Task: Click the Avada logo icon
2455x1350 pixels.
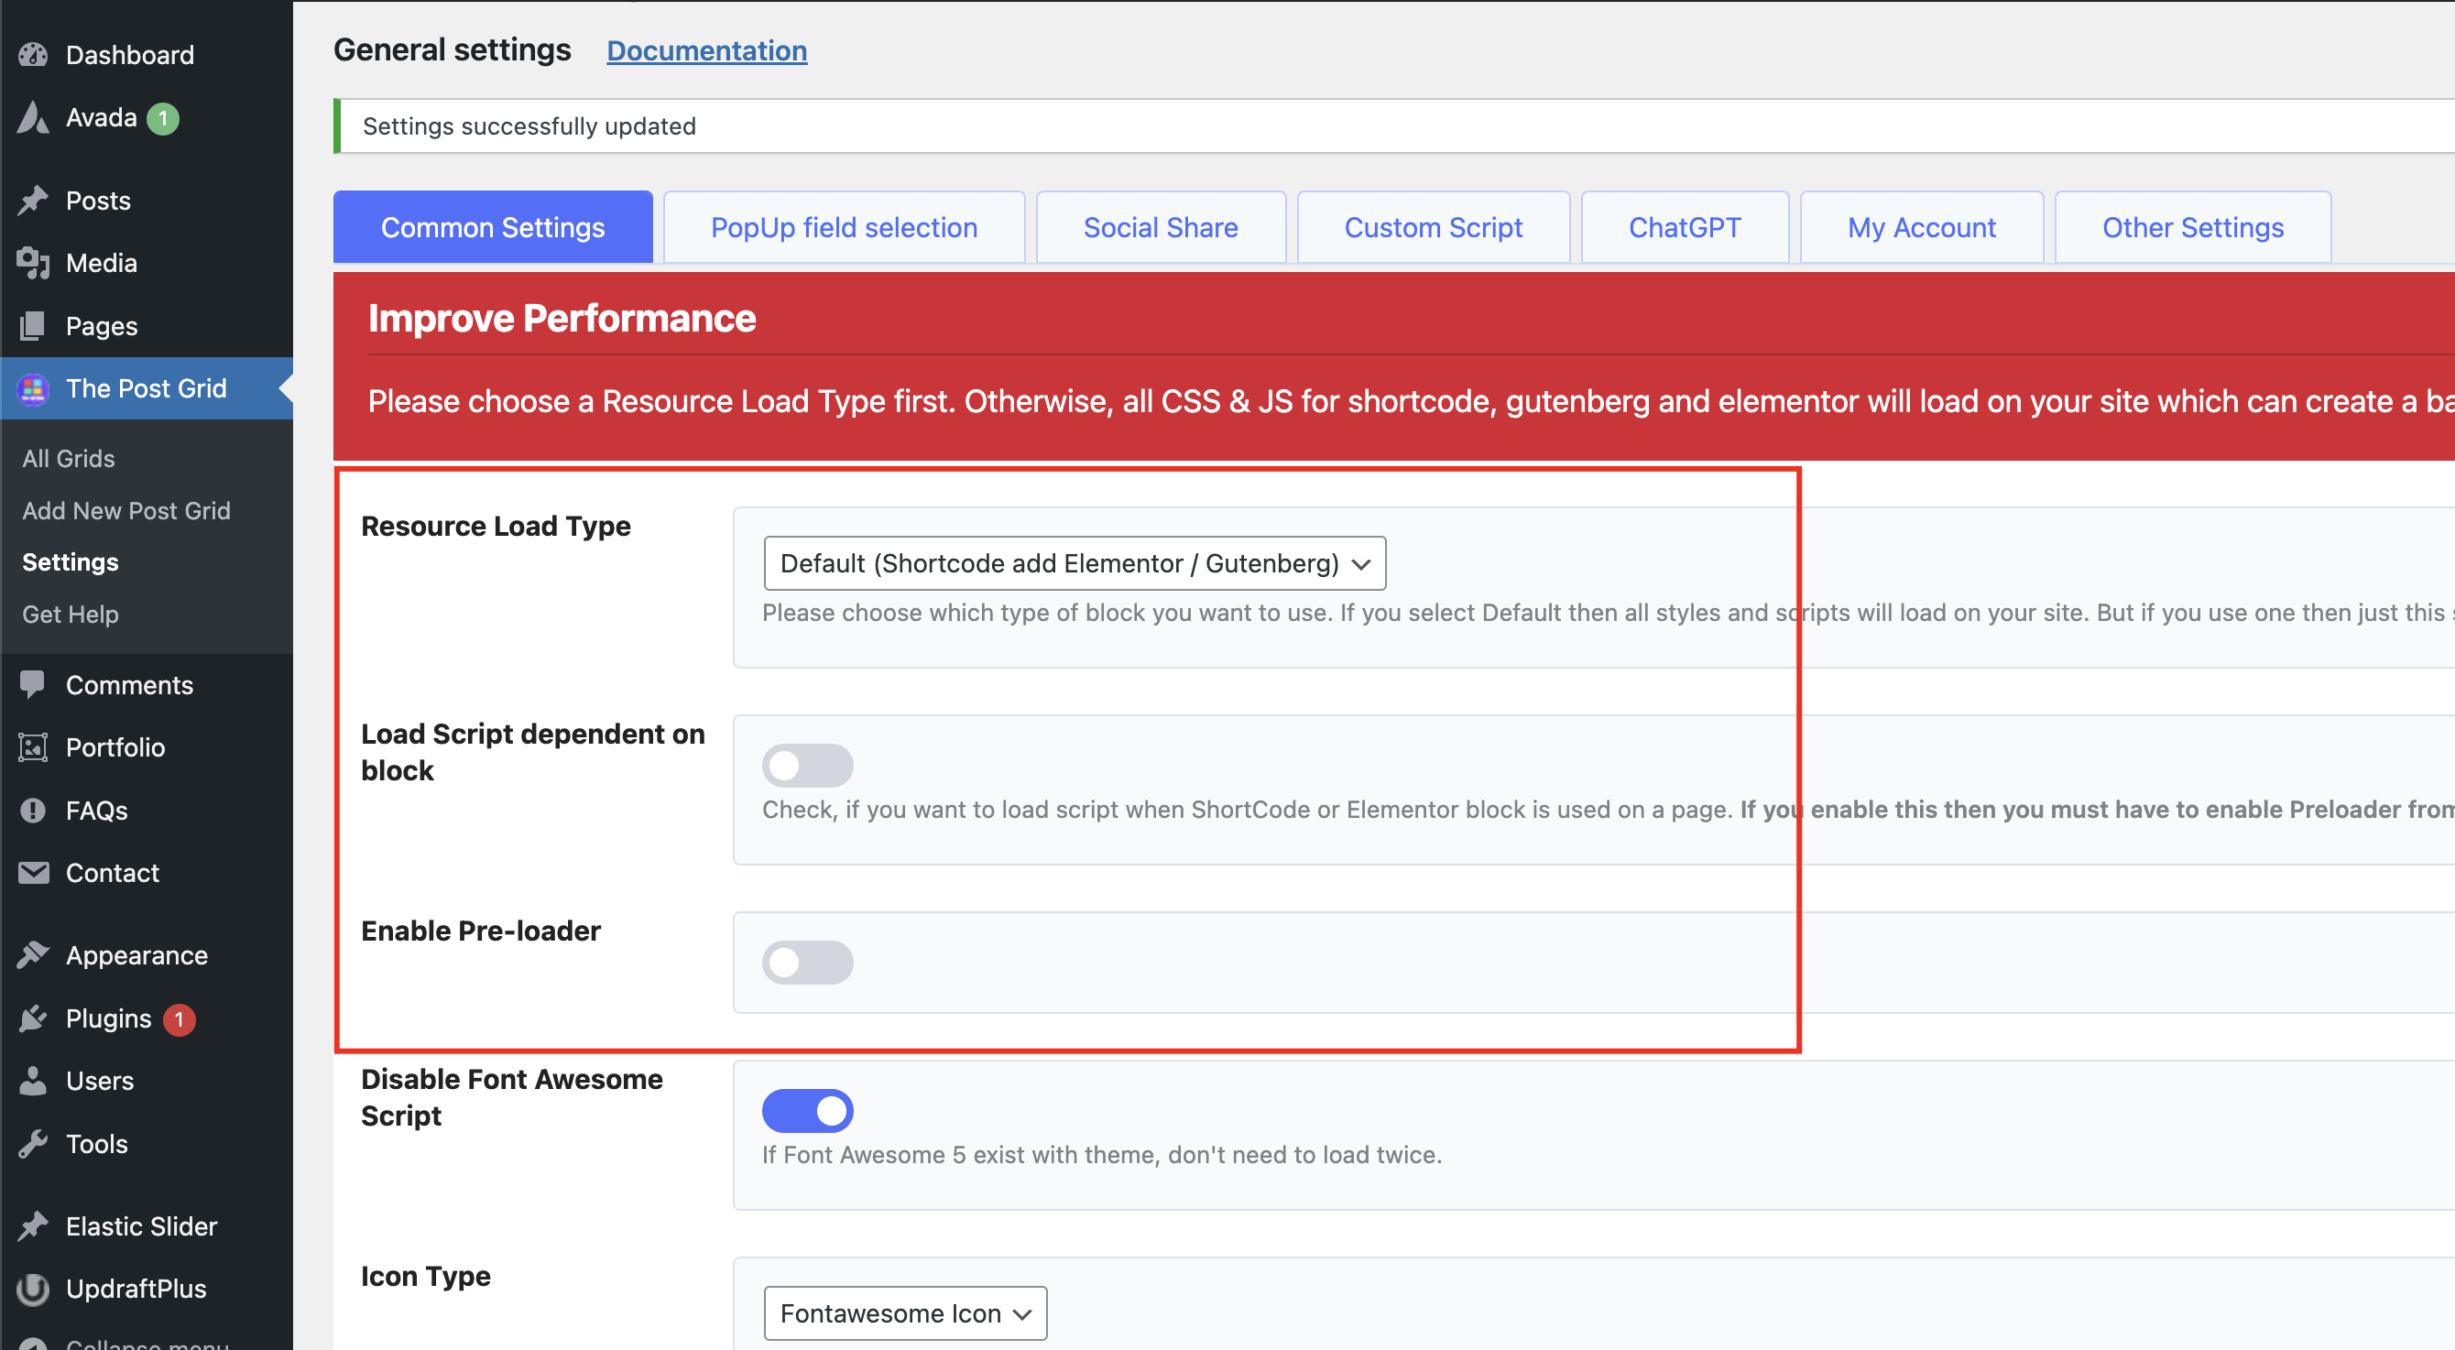Action: point(33,118)
